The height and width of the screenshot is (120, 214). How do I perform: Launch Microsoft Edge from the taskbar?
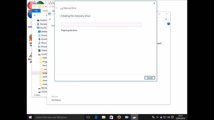[x=96, y=117]
